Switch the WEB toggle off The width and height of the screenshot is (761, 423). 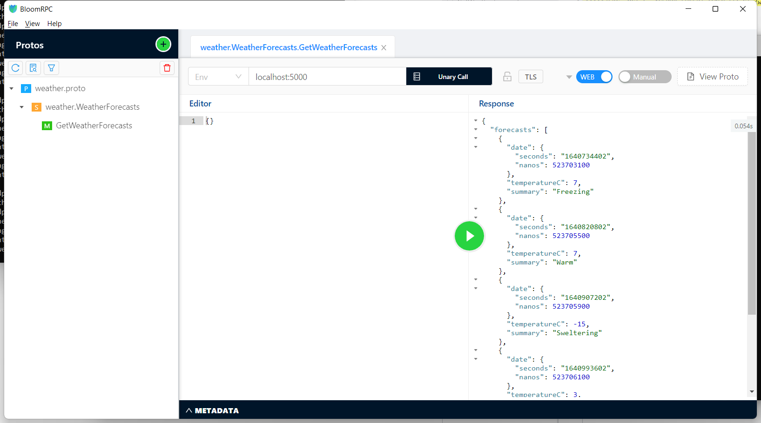pyautogui.click(x=594, y=77)
